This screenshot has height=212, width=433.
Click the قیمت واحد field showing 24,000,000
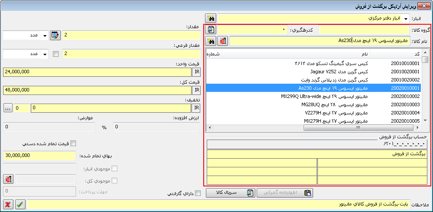(97, 72)
